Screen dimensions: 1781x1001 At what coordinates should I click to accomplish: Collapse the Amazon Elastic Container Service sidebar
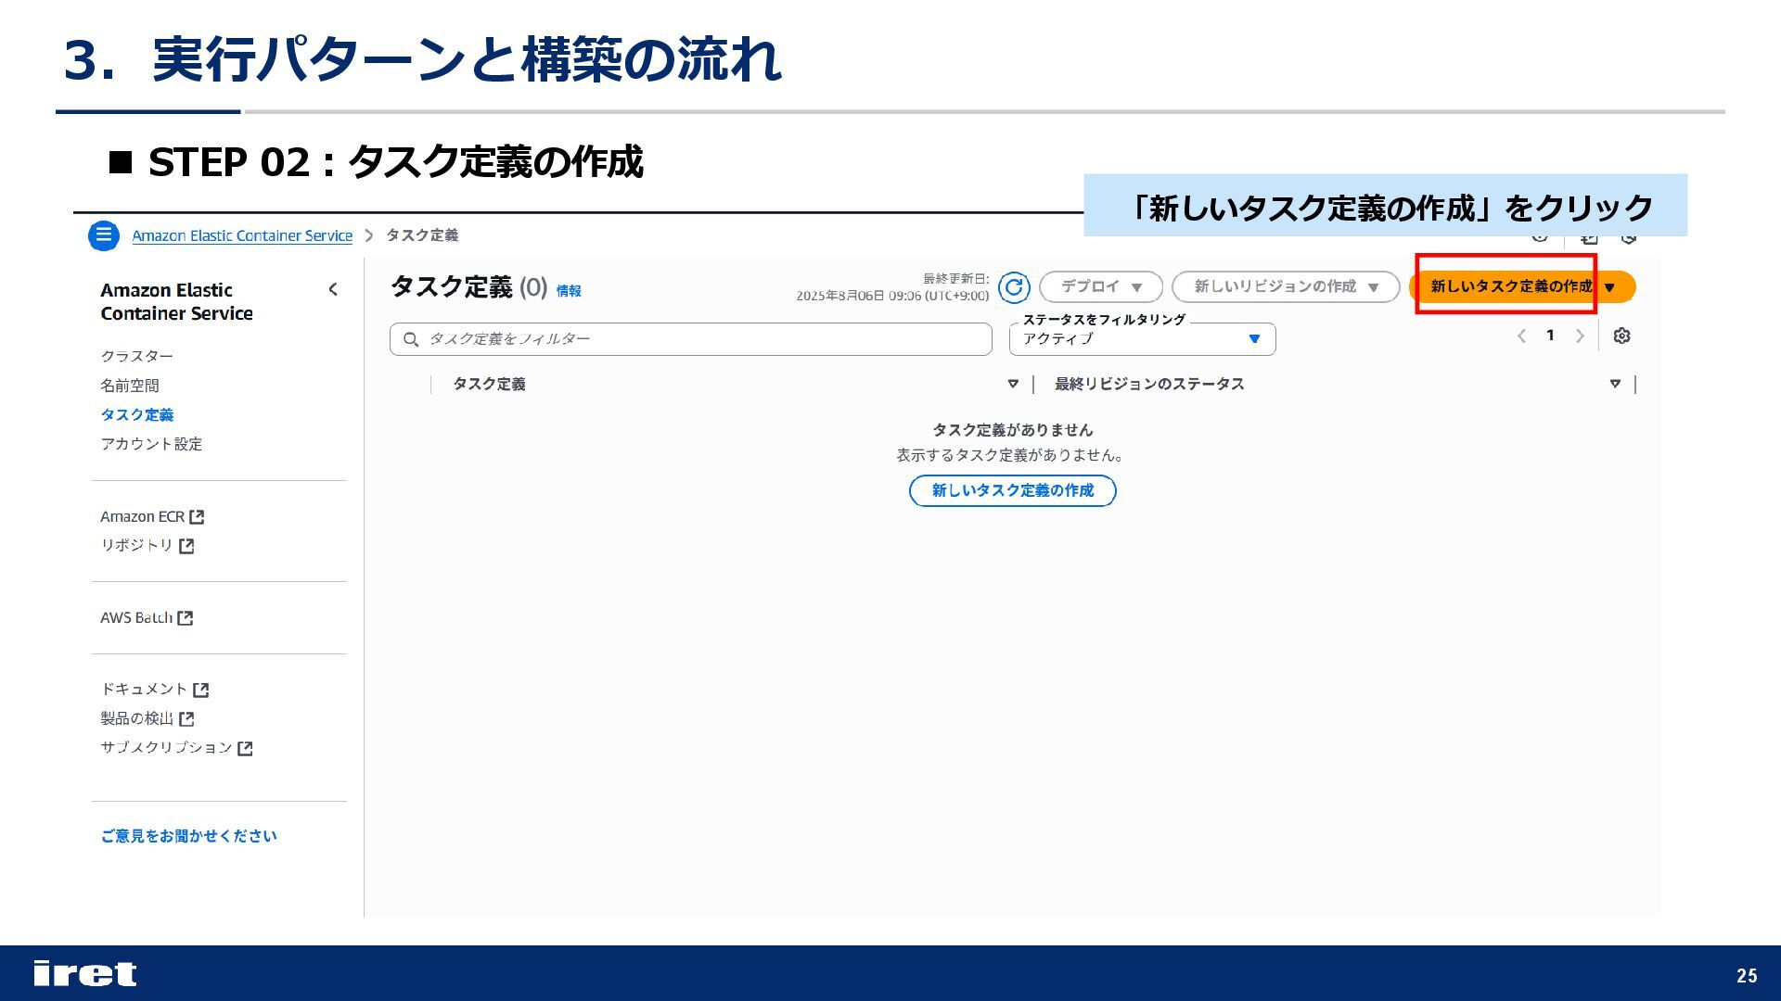(333, 290)
